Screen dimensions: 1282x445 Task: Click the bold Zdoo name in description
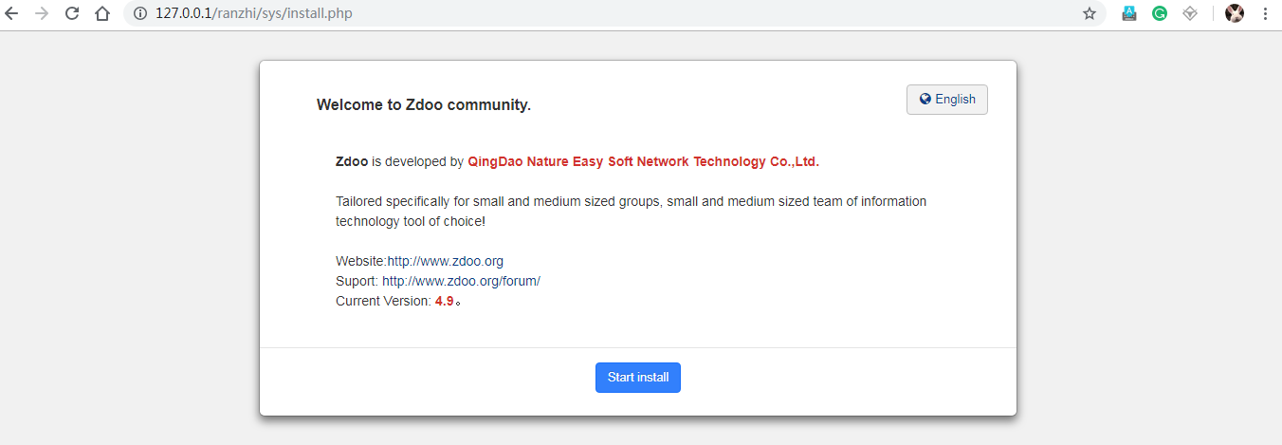[x=352, y=162]
